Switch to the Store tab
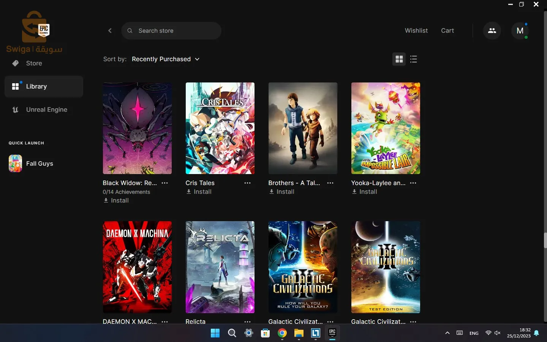 (x=34, y=63)
